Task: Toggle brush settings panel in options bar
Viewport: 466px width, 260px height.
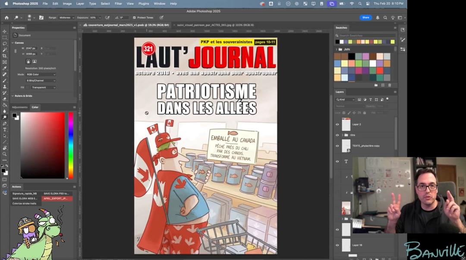Action: coord(41,18)
